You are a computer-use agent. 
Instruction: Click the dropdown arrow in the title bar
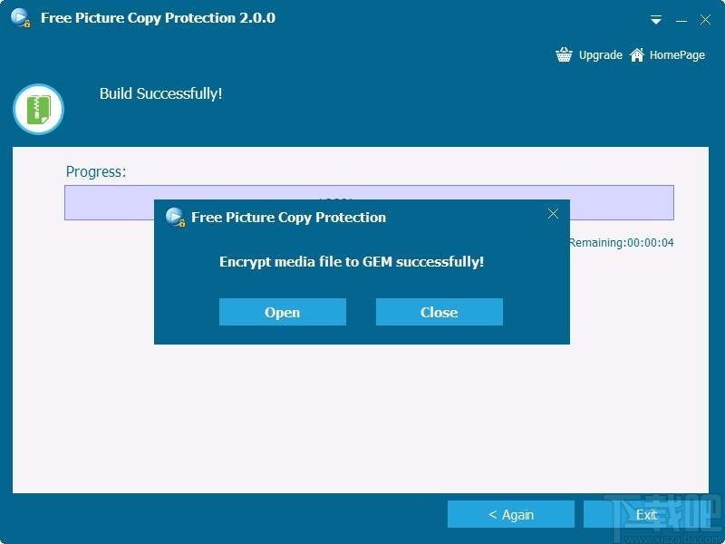[x=654, y=18]
